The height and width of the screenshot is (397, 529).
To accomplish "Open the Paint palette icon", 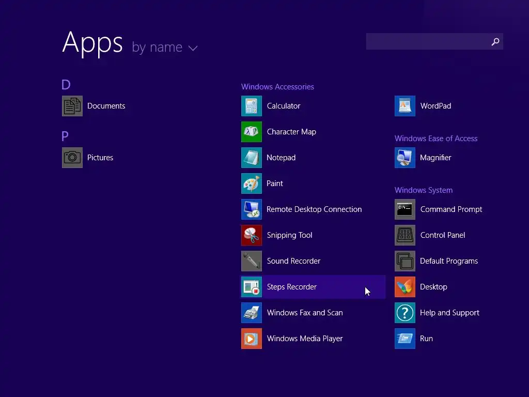I will 252,184.
